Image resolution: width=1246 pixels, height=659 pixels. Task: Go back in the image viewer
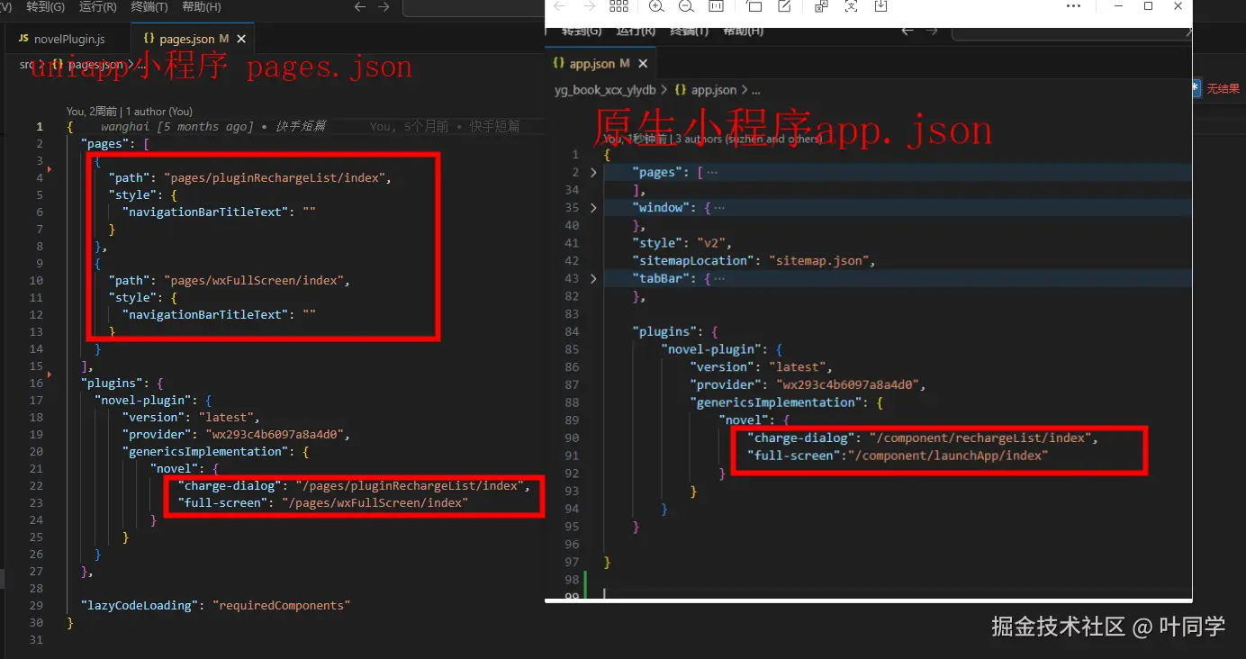(559, 6)
